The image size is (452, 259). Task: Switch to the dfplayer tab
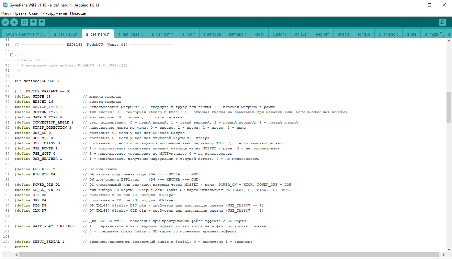coord(301,34)
